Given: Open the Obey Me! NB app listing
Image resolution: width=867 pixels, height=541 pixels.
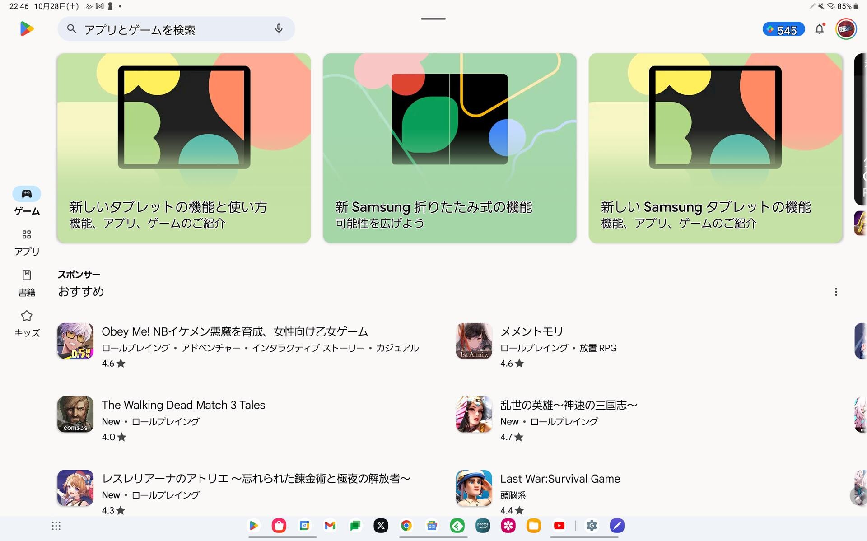Looking at the screenshot, I should (x=234, y=331).
